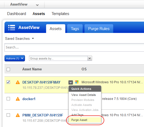Uncheck the DESKTOP-IV41S9FMAY row checkbox
144x127 pixels.
click(8, 82)
